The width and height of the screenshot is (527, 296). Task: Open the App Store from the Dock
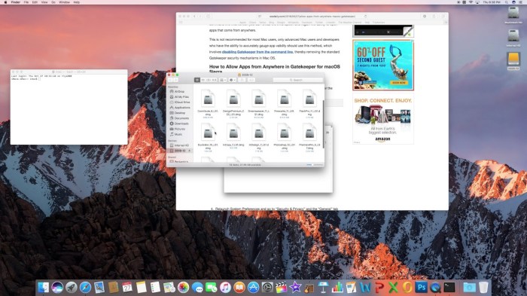[253, 287]
